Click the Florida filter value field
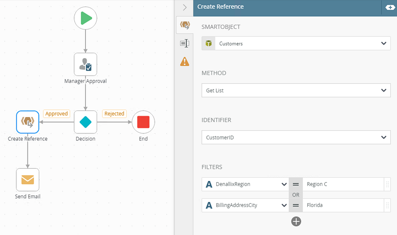The height and width of the screenshot is (235, 397). pyautogui.click(x=343, y=205)
